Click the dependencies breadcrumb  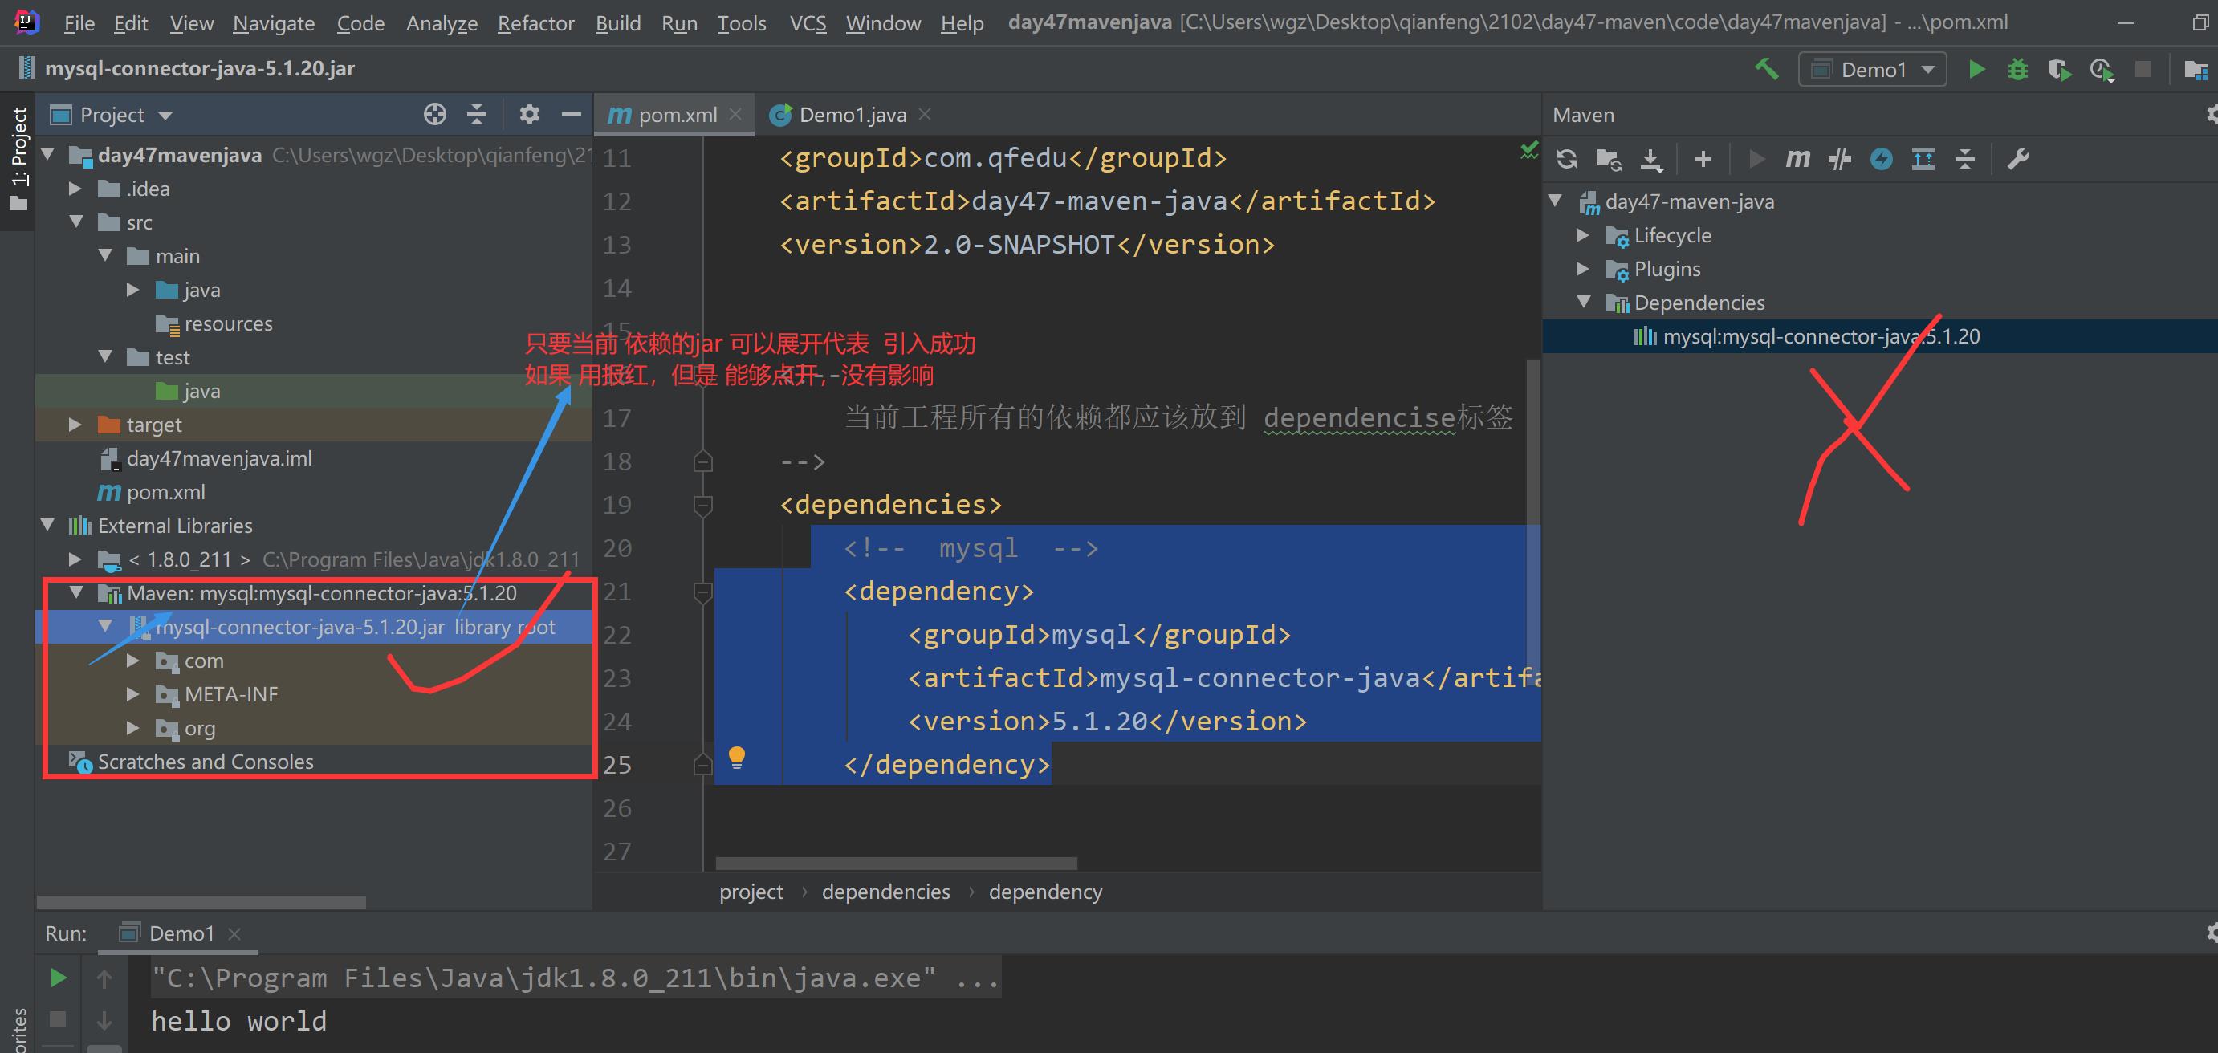click(886, 892)
